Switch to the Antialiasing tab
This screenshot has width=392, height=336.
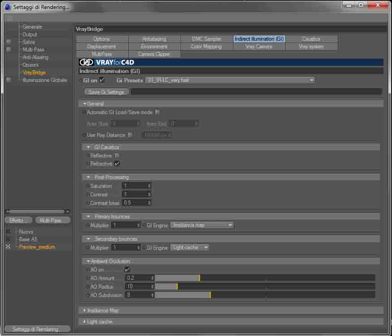point(154,38)
